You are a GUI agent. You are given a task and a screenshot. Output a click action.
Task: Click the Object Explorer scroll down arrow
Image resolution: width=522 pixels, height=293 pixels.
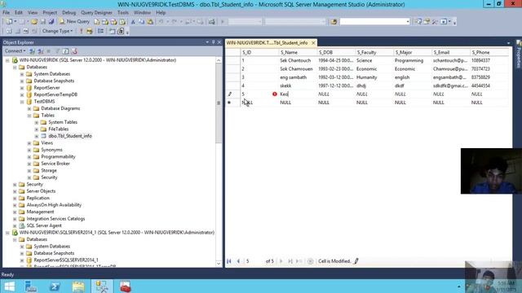219,264
